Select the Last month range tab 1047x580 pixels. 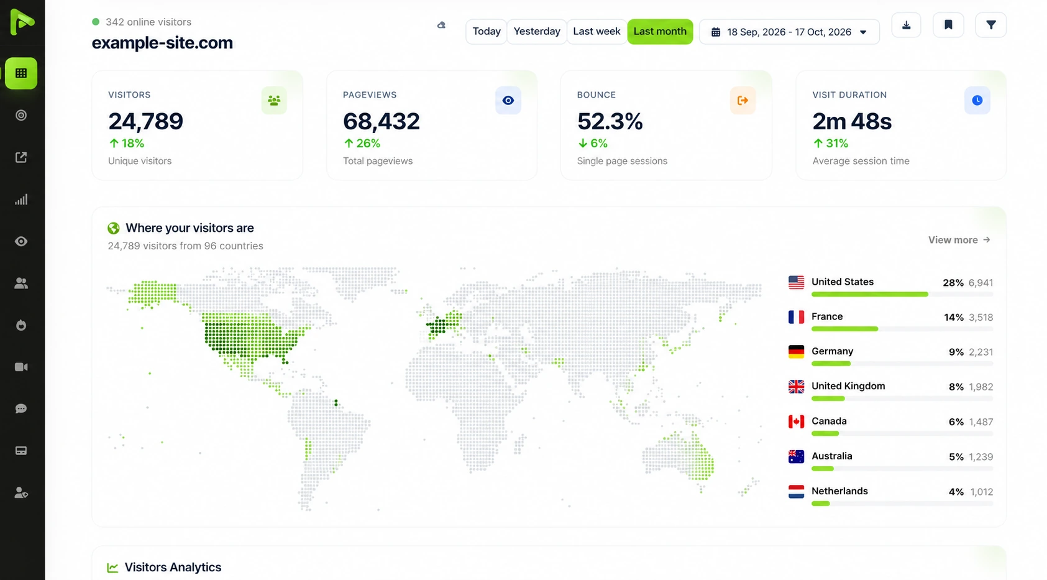pos(660,32)
